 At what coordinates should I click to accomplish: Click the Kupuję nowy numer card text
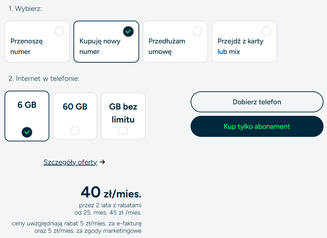pyautogui.click(x=100, y=46)
